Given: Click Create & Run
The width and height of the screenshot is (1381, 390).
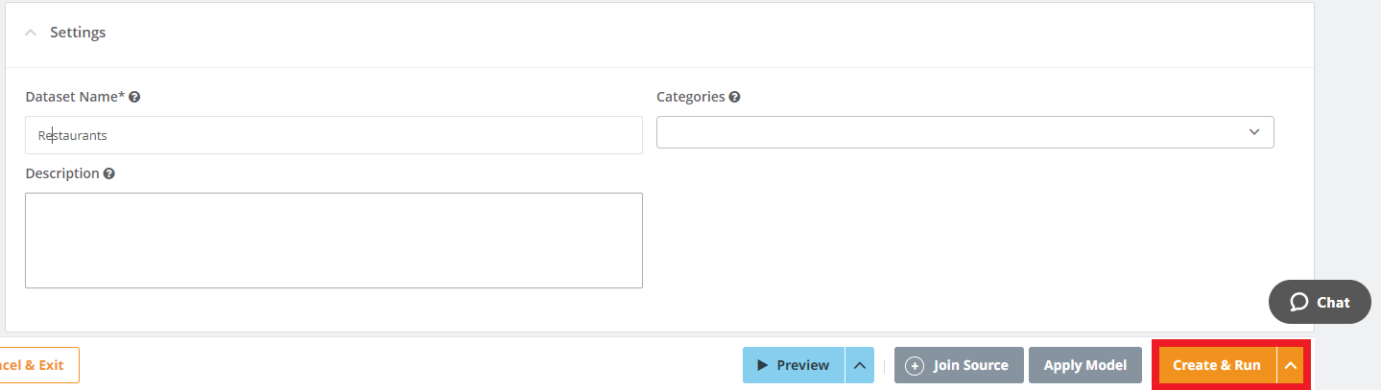Looking at the screenshot, I should tap(1216, 365).
